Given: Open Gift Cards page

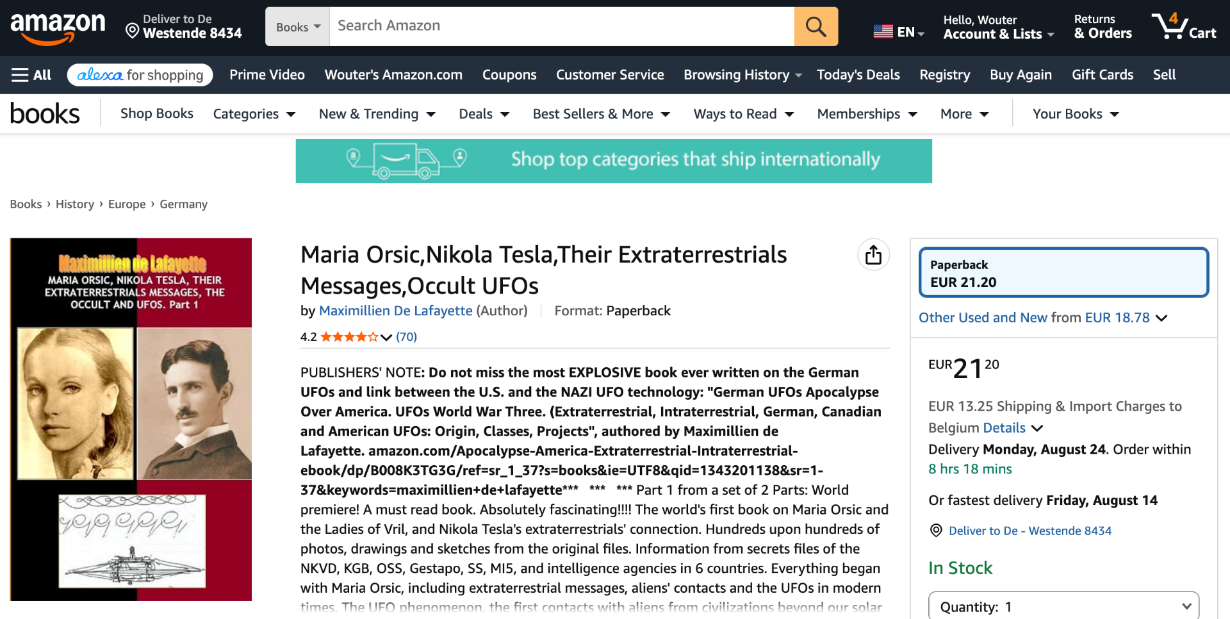Looking at the screenshot, I should (x=1103, y=75).
